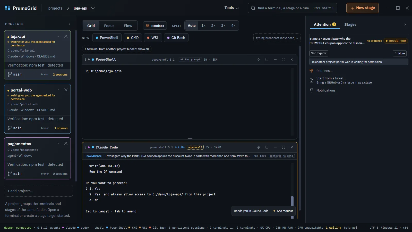Open the typing broadcast advanced options
412x232 pixels.
277,38
